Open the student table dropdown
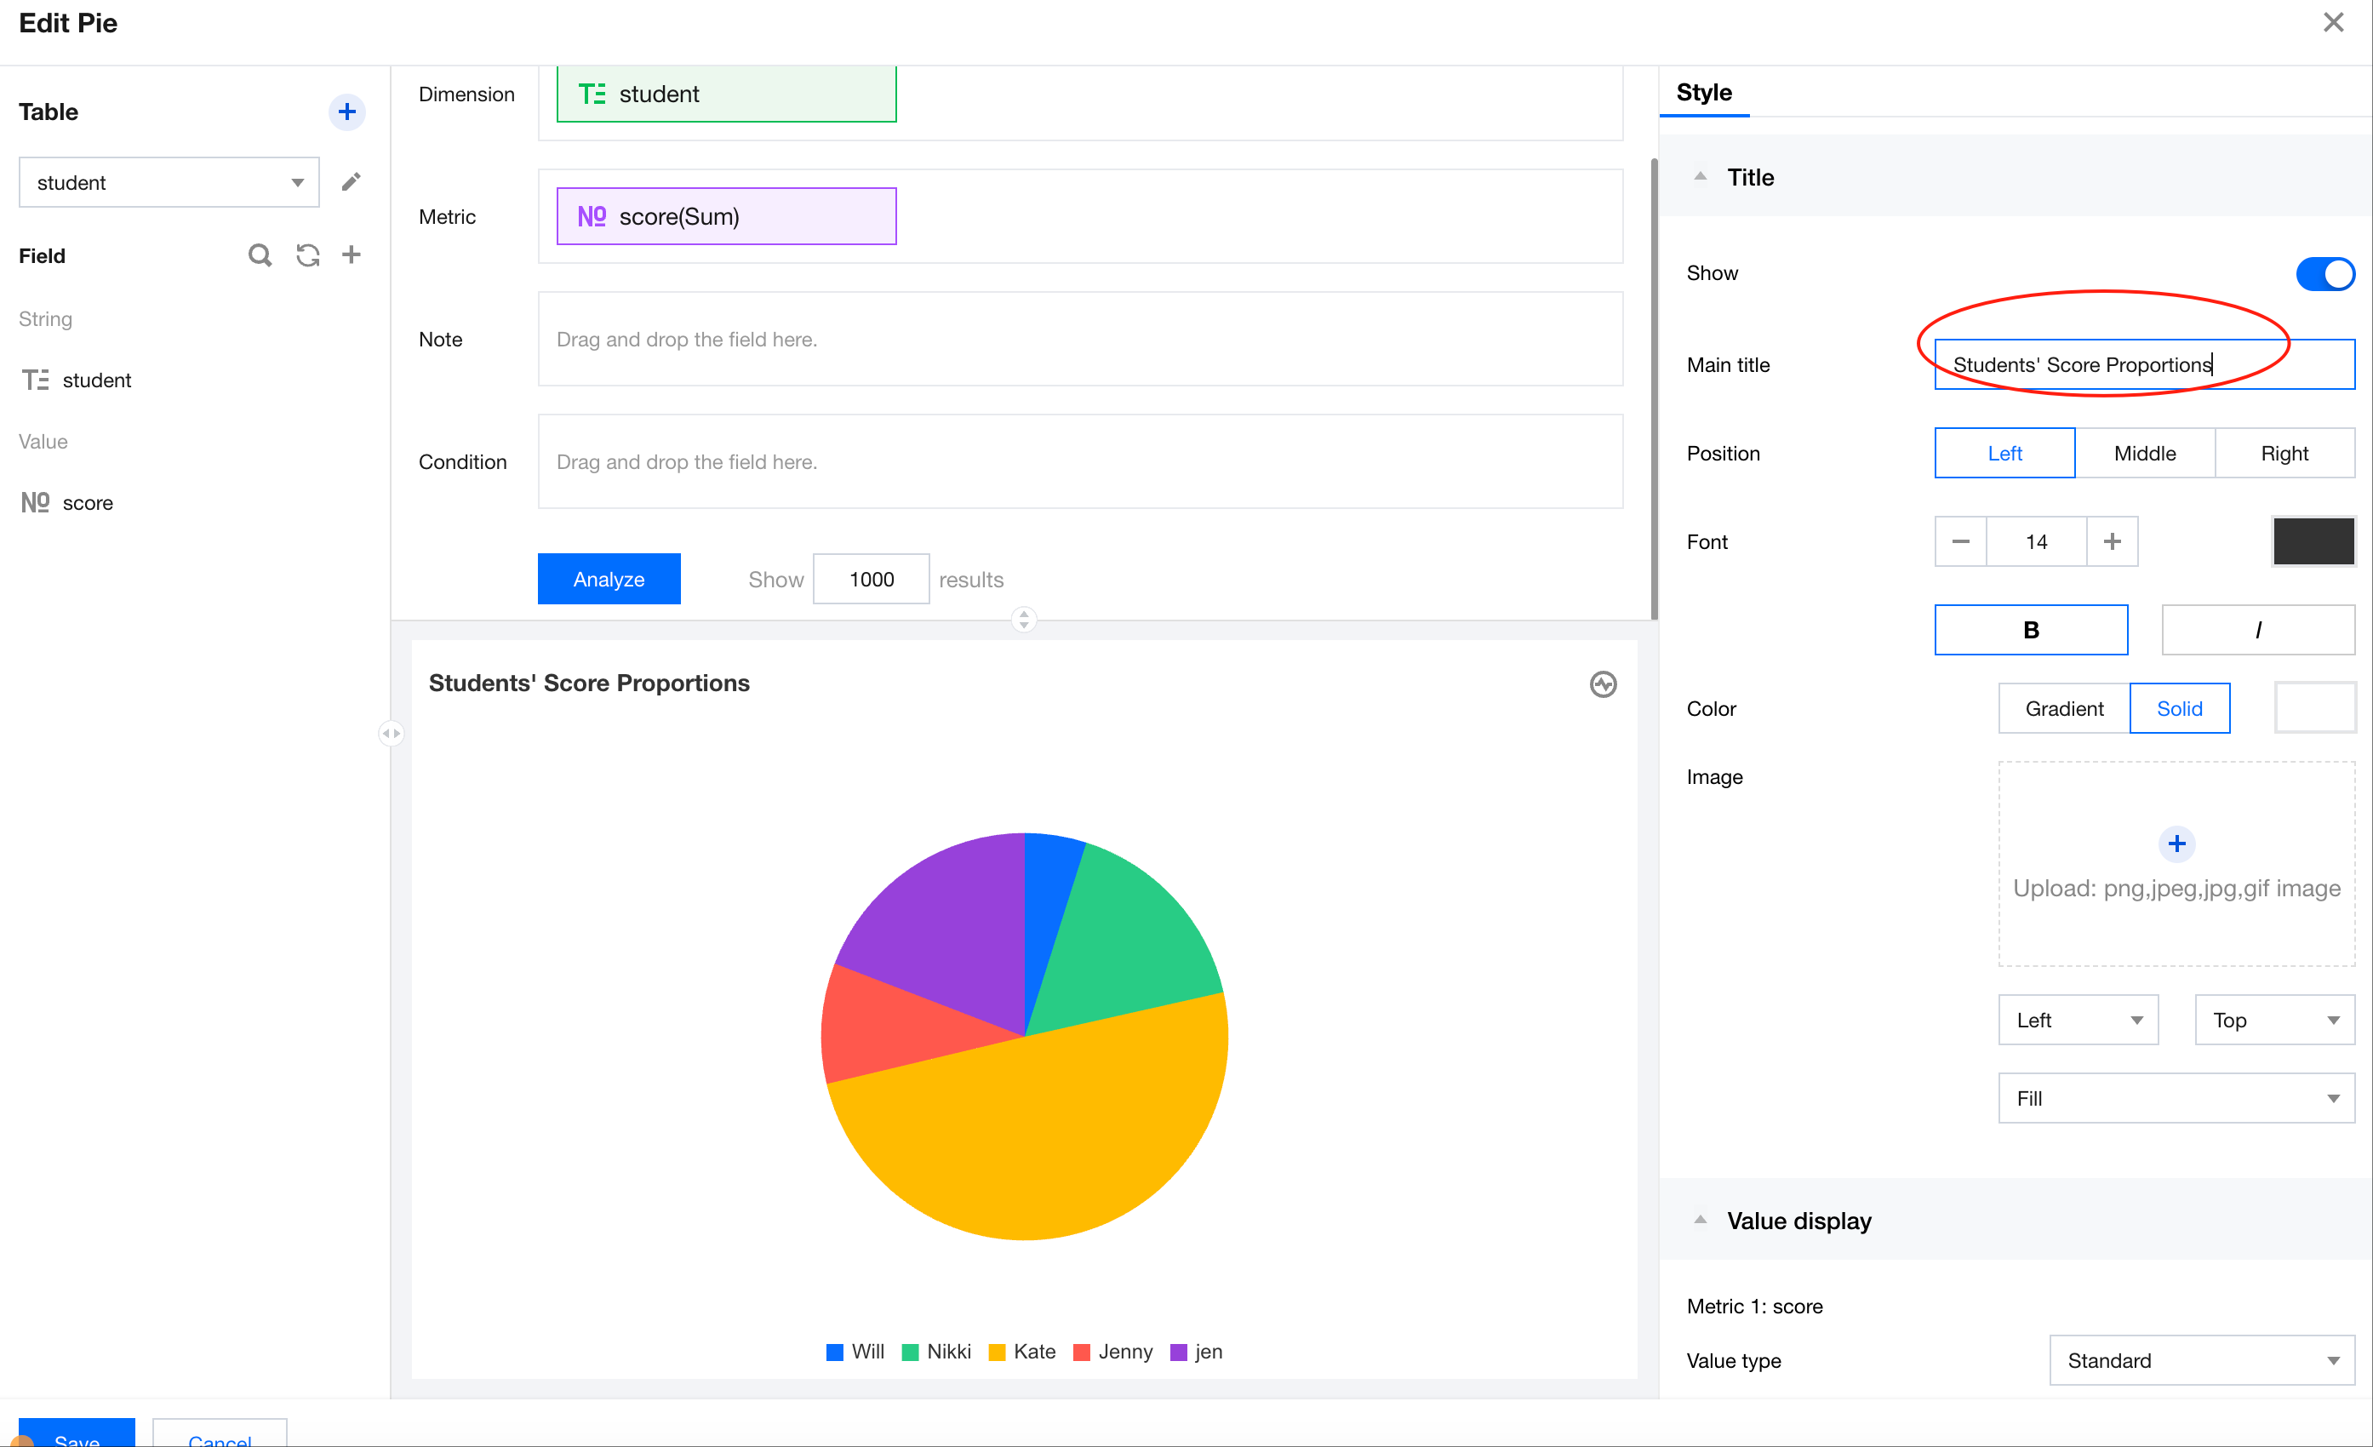Viewport: 2373px width, 1447px height. (x=169, y=182)
